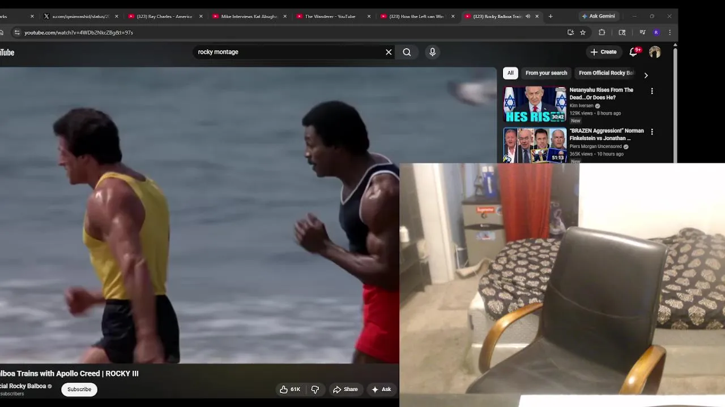The image size is (725, 407).
Task: Switch to x.com qasimrashid tab
Action: pyautogui.click(x=80, y=16)
